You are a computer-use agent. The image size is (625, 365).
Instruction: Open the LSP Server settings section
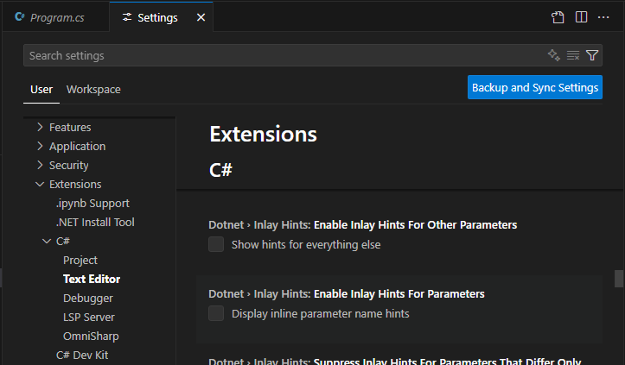click(x=89, y=318)
